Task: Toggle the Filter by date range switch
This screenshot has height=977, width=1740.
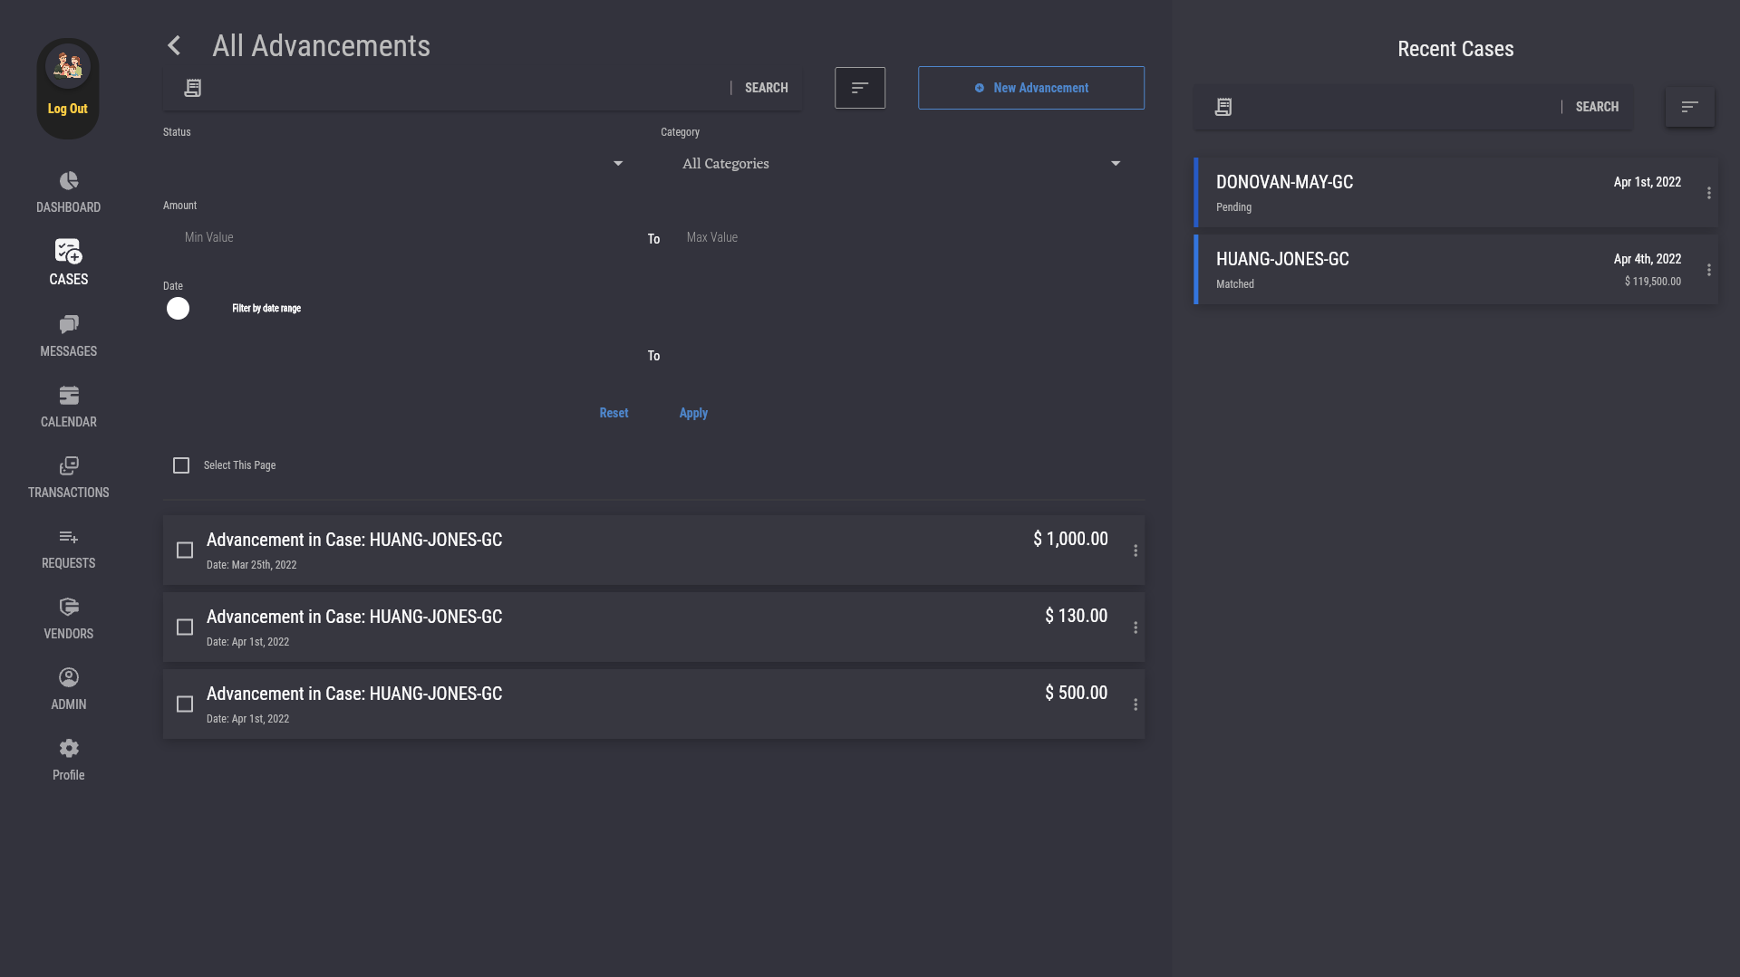Action: click(179, 309)
